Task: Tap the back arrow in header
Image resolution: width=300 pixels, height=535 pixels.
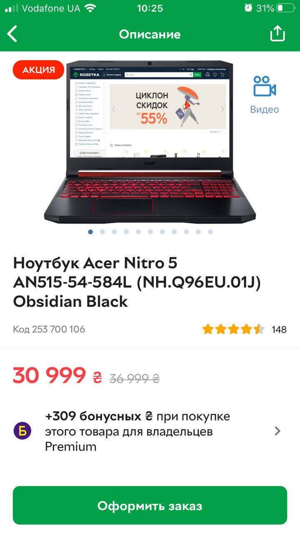Action: (13, 34)
